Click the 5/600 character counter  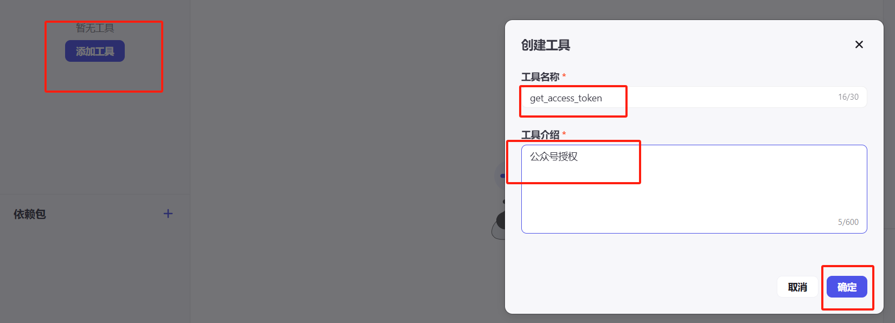tap(848, 222)
